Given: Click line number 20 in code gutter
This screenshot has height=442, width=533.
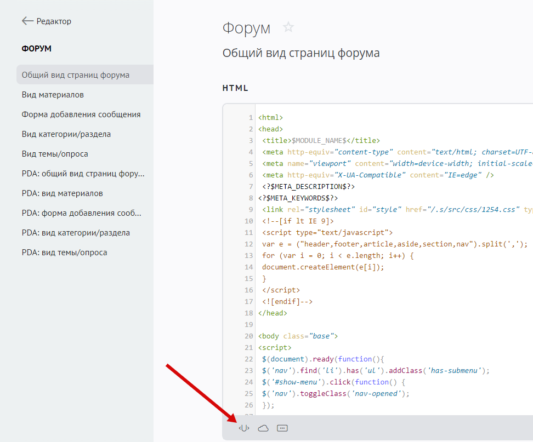Looking at the screenshot, I should click(249, 325).
